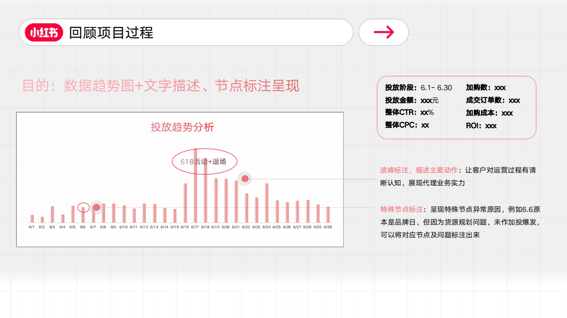Click the pink label 特殊节点标注
The image size is (567, 318).
[401, 209]
